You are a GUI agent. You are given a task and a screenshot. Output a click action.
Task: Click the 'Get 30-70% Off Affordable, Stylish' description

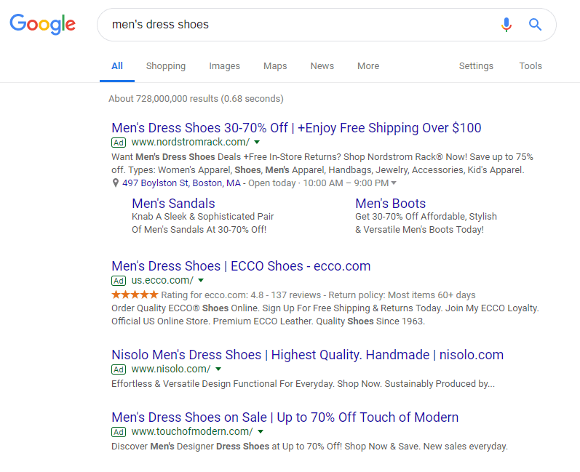click(426, 217)
